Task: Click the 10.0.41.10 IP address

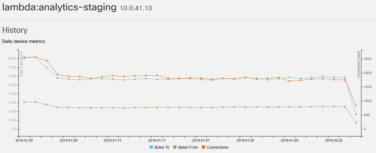Action: click(x=136, y=8)
